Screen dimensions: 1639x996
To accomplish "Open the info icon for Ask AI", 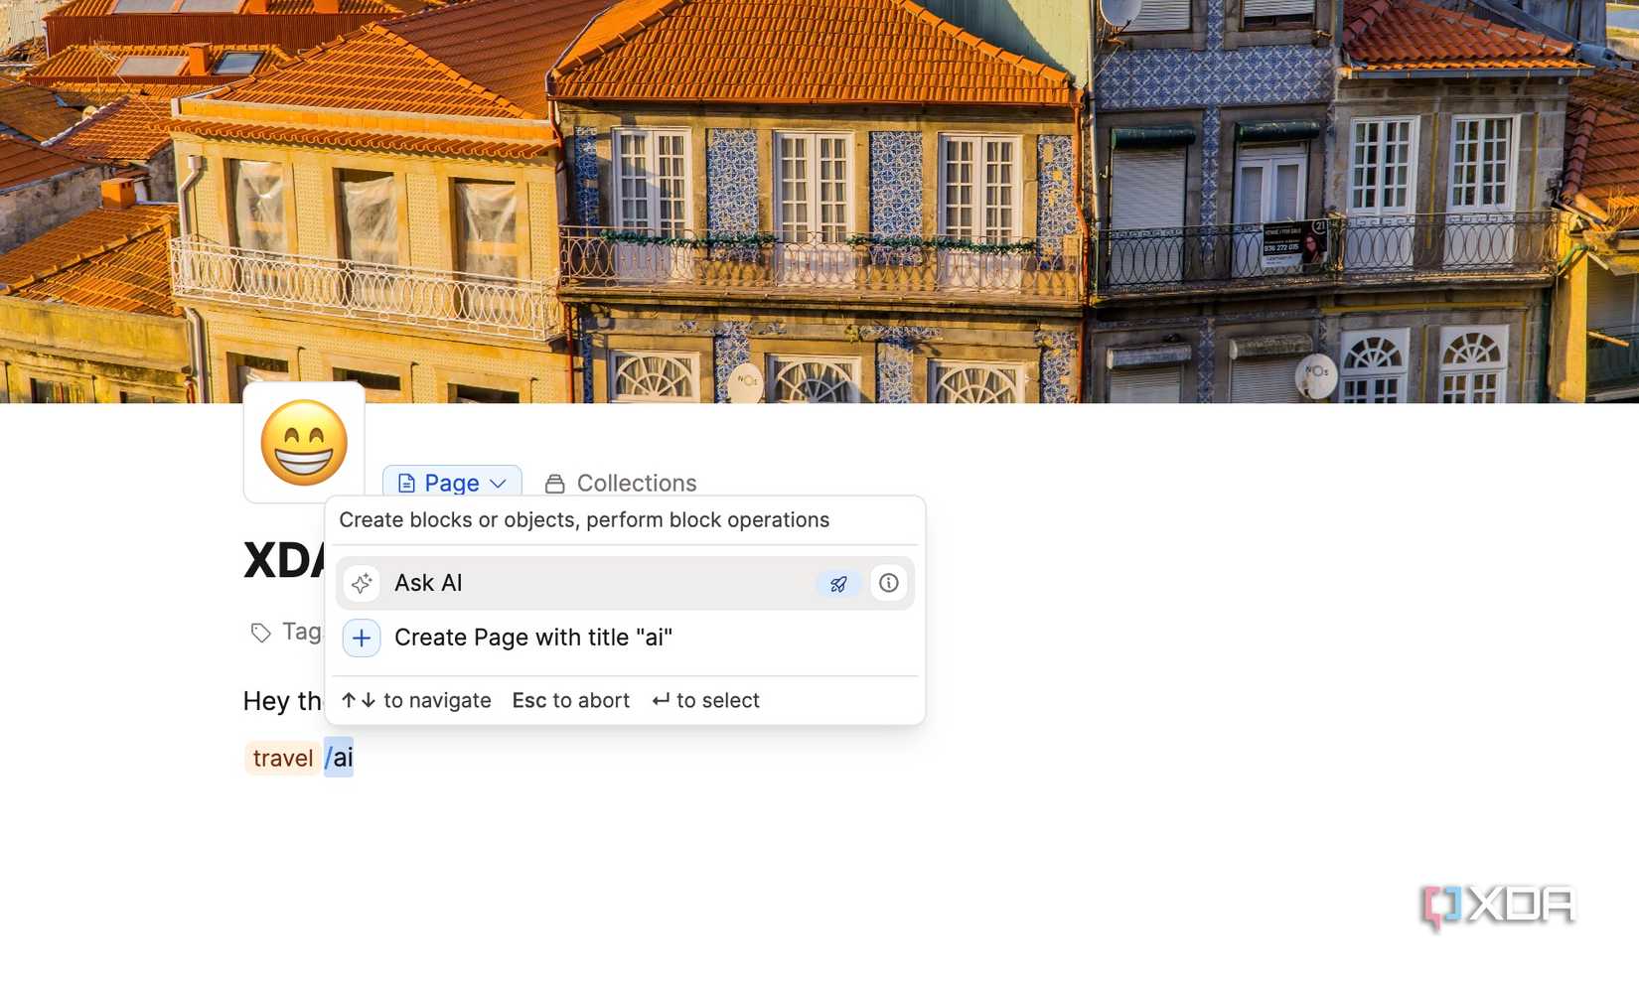I will click(x=888, y=583).
